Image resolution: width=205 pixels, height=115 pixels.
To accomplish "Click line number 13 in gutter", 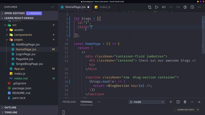I will coord(66,57).
